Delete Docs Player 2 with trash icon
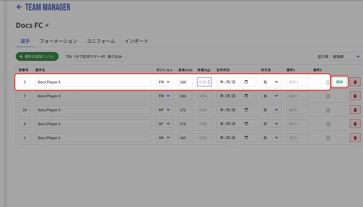This screenshot has height=207, width=363. 355,124
